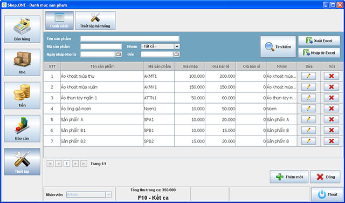Select the retail price 60.000 cell
This screenshot has height=203, width=345.
click(x=220, y=98)
